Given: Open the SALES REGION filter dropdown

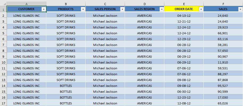Looking at the screenshot, I should click(x=162, y=9).
